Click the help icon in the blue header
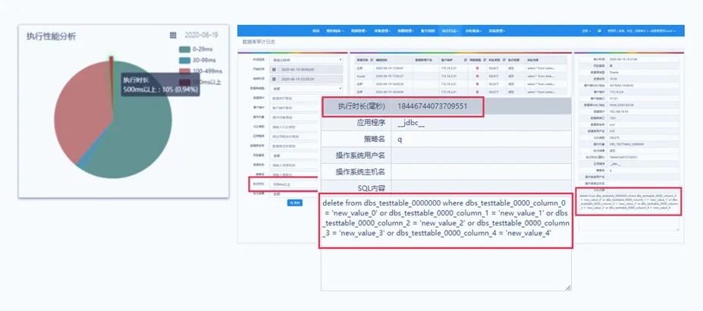The width and height of the screenshot is (703, 311). coord(599,31)
